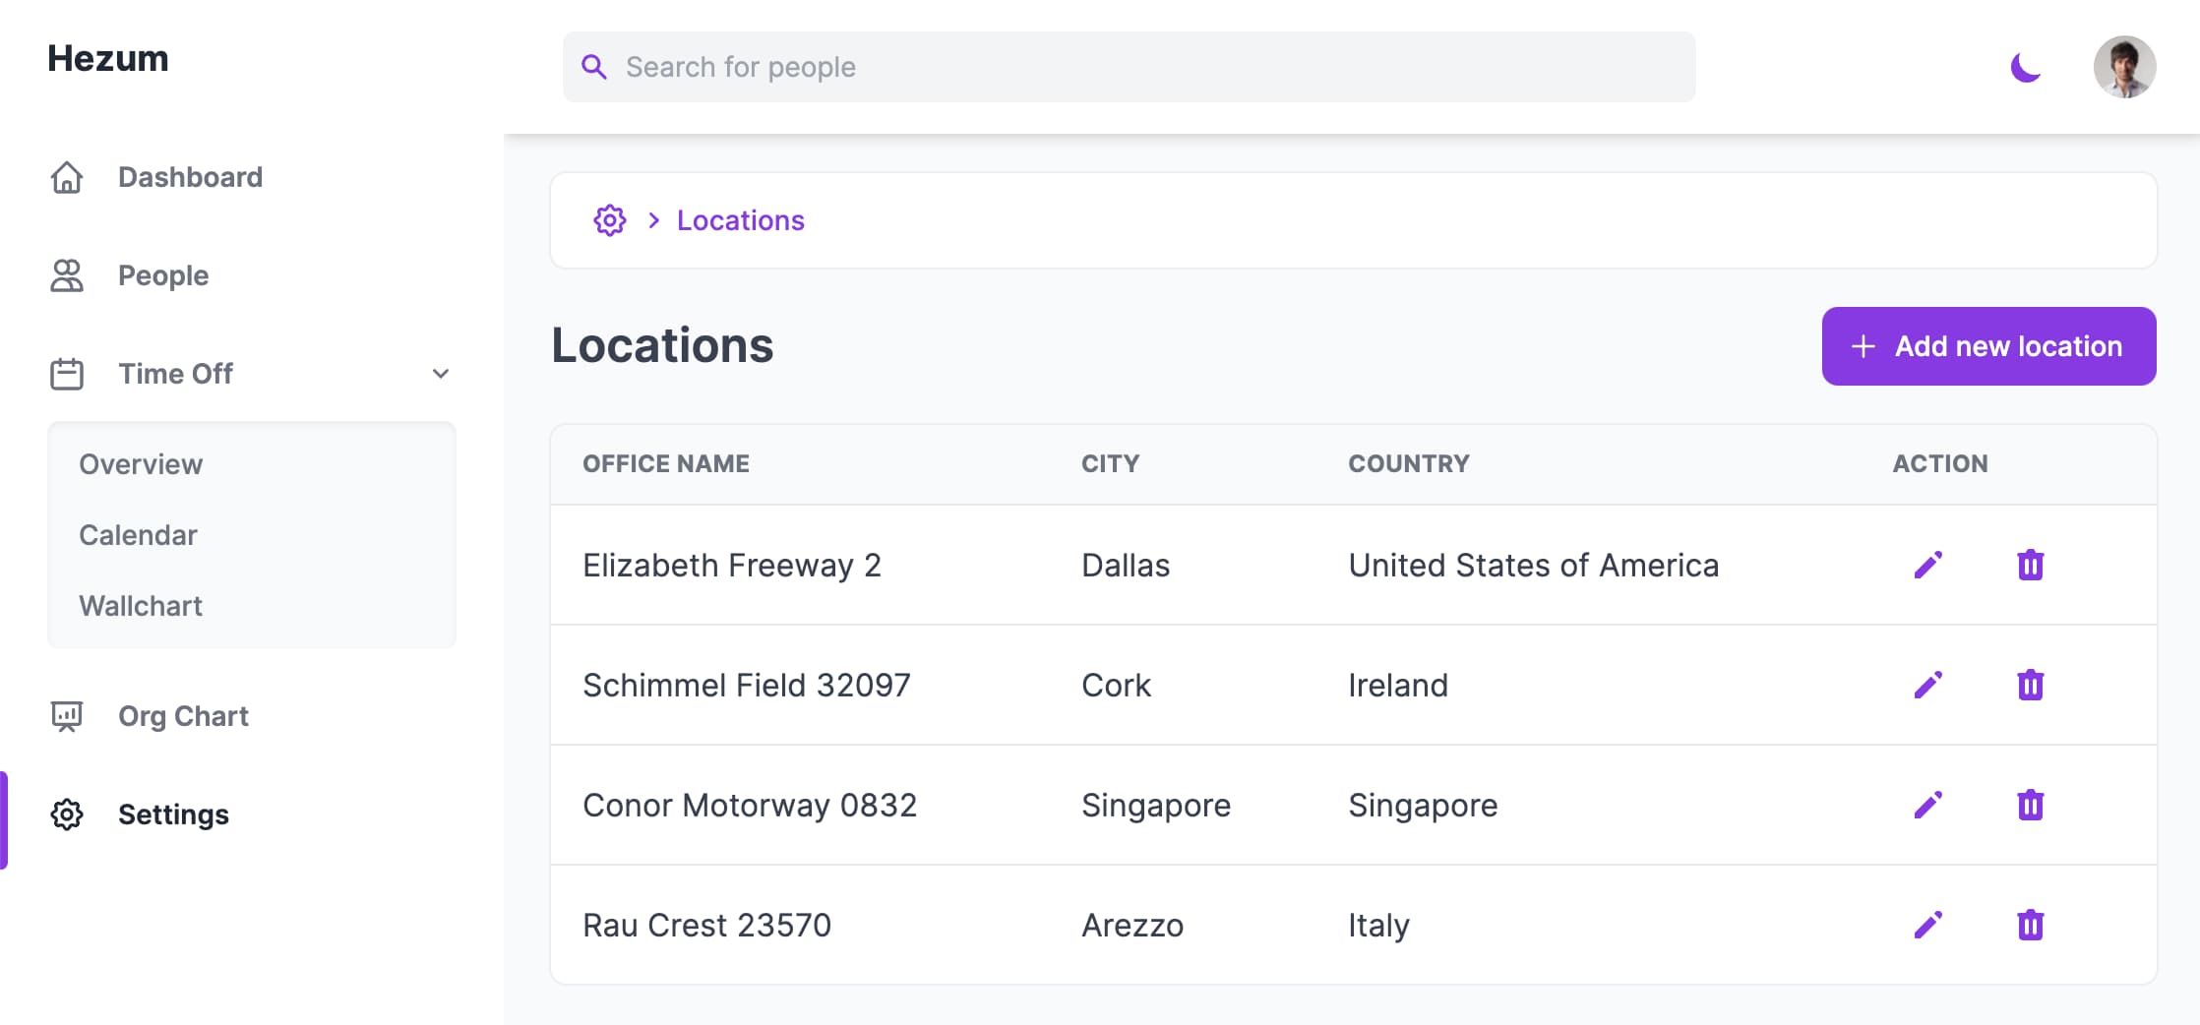This screenshot has width=2200, height=1025.
Task: Click the Settings gear sidebar icon
Action: 67,814
